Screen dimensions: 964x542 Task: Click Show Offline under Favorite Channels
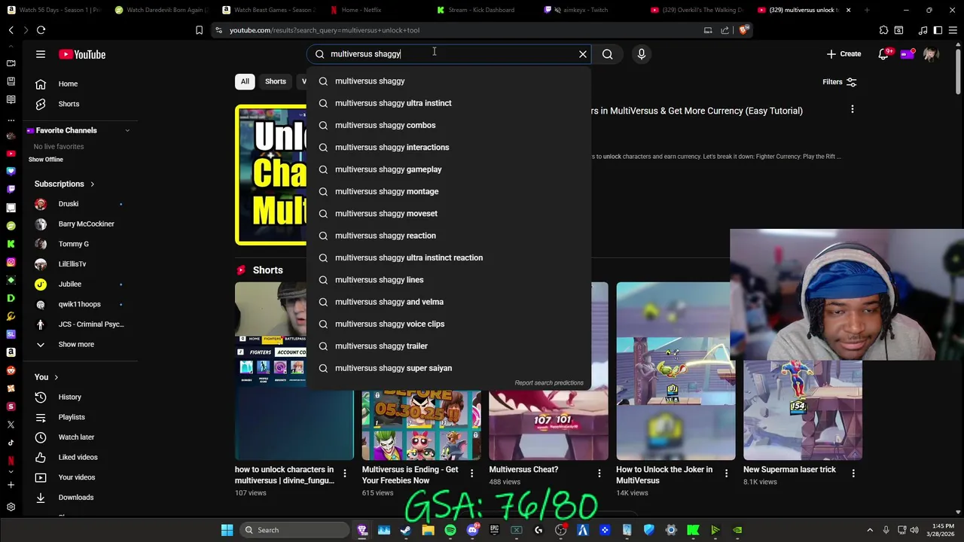pyautogui.click(x=46, y=160)
